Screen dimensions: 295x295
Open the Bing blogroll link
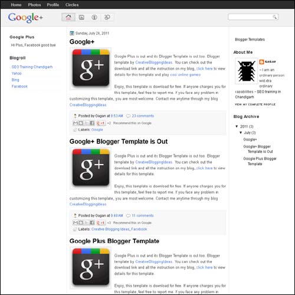click(x=15, y=80)
